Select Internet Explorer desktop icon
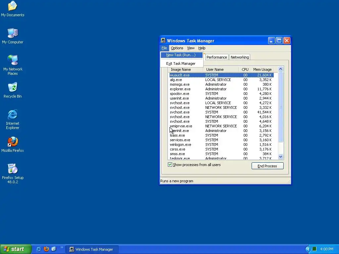Viewport: 339px width, 254px height. tap(13, 119)
